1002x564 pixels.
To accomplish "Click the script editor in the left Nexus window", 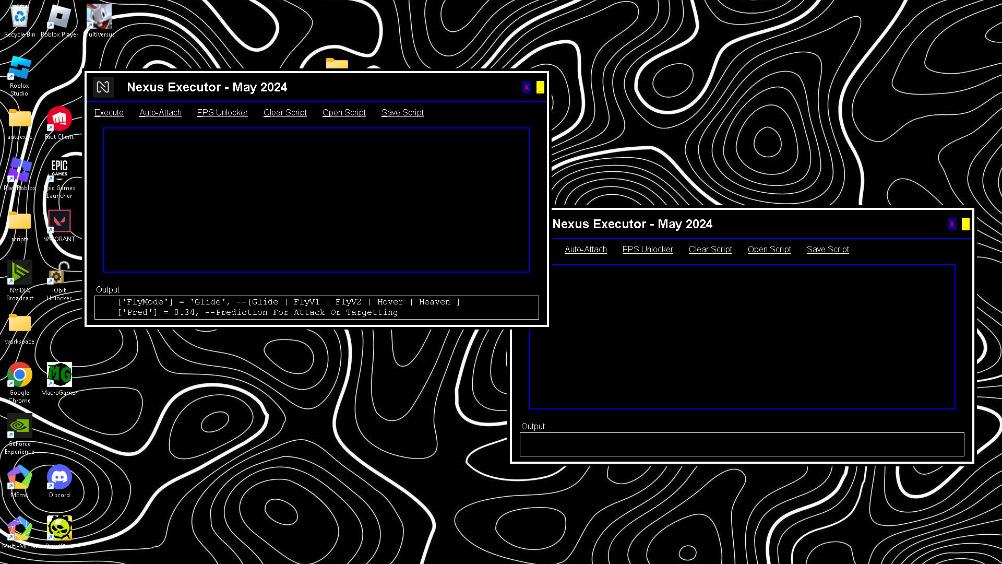I will pyautogui.click(x=316, y=200).
